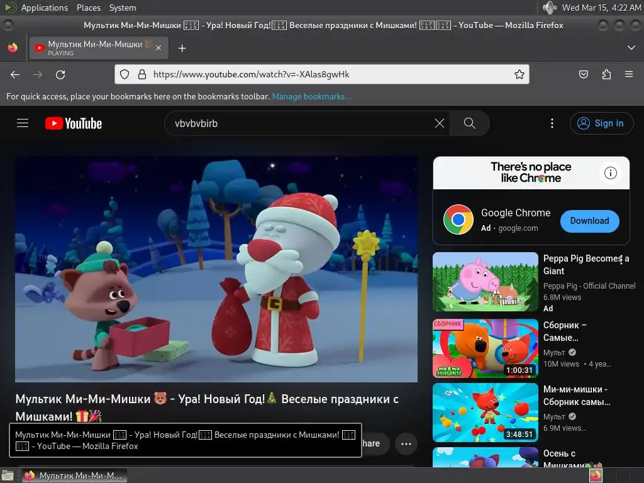The height and width of the screenshot is (483, 644).
Task: Click the forward navigation arrow
Action: click(x=37, y=74)
